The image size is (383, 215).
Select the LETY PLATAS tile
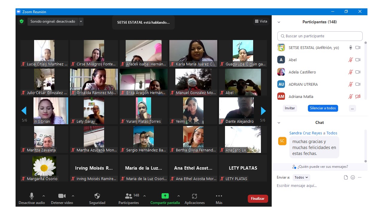(x=243, y=168)
